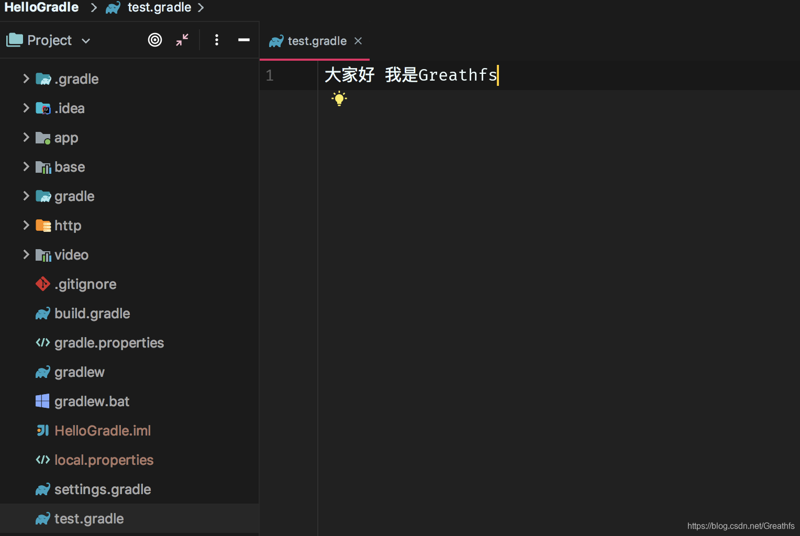Open the Project panel options three-dot menu
This screenshot has width=800, height=536.
pos(217,40)
